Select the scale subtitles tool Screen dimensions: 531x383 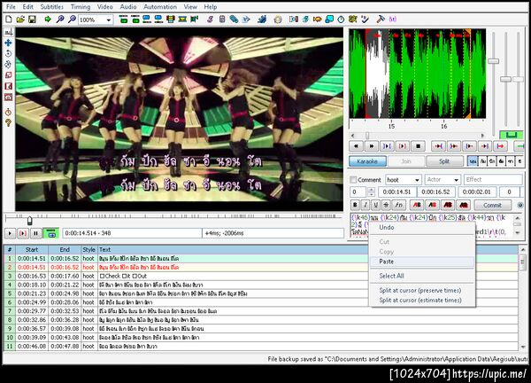[x=8, y=75]
